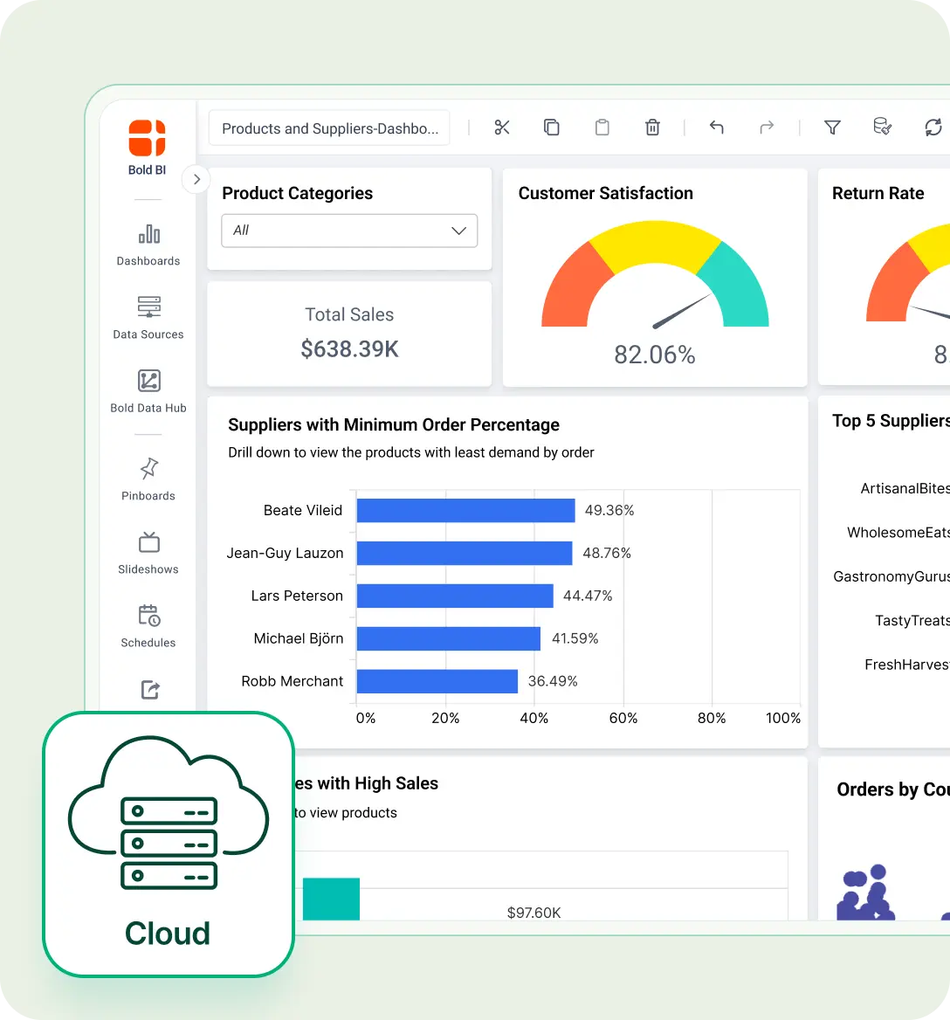View Schedules in the sidebar

[x=148, y=624]
